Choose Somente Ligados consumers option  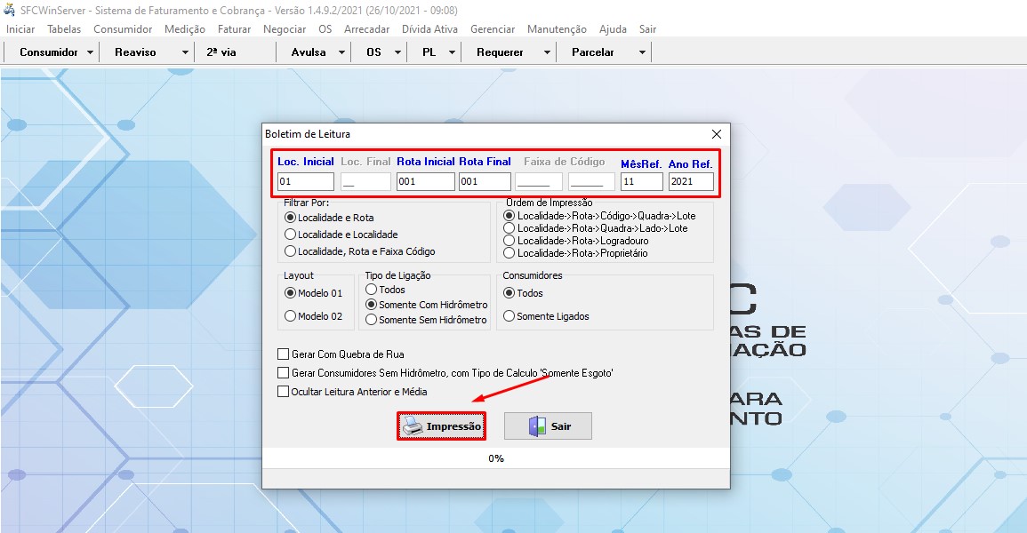pyautogui.click(x=509, y=316)
